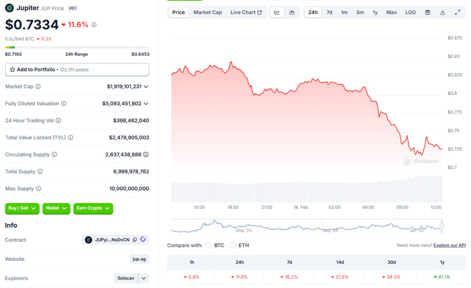Click the JUPyi...NsDvCN contract address
Image resolution: width=471 pixels, height=288 pixels.
point(112,240)
